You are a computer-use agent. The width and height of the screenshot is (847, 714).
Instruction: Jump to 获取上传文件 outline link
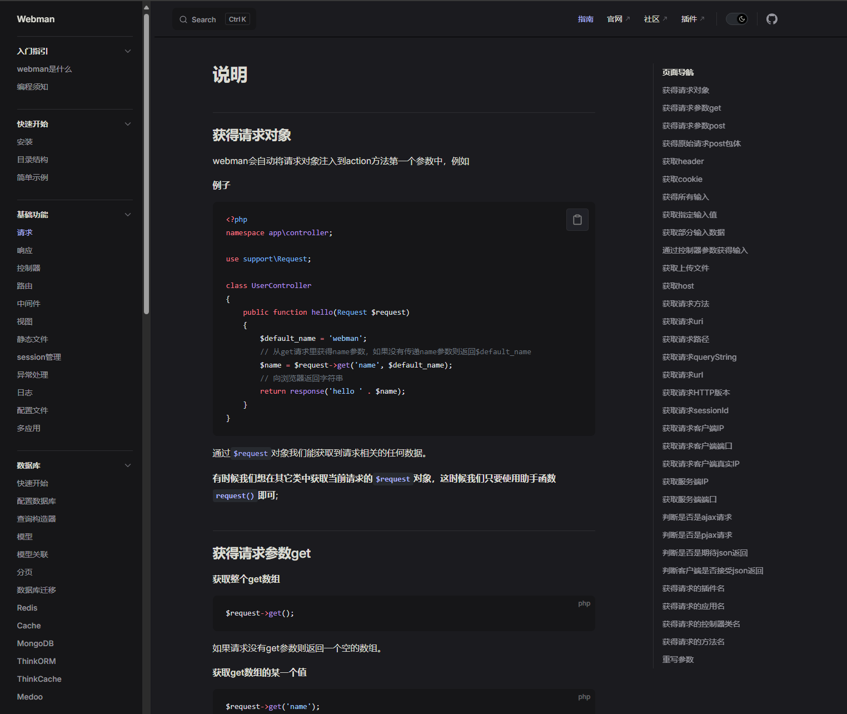point(685,268)
